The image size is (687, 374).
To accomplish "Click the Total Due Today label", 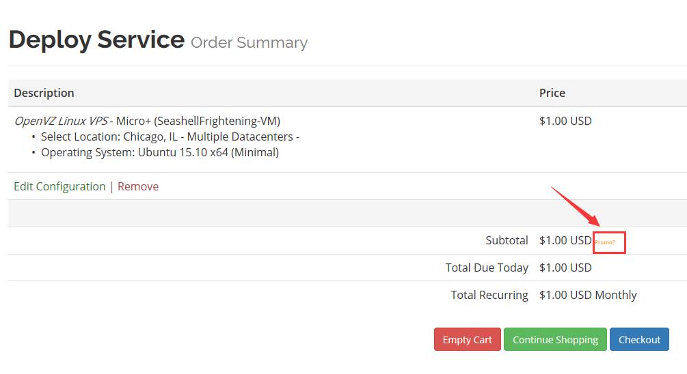I will tap(487, 268).
